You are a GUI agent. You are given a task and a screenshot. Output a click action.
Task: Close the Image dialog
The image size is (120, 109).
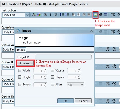91,31
